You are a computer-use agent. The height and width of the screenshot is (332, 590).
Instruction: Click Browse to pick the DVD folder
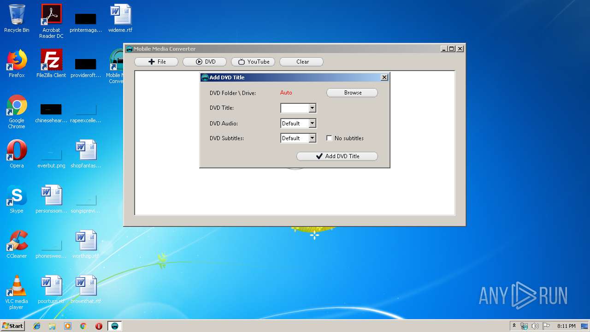352,93
